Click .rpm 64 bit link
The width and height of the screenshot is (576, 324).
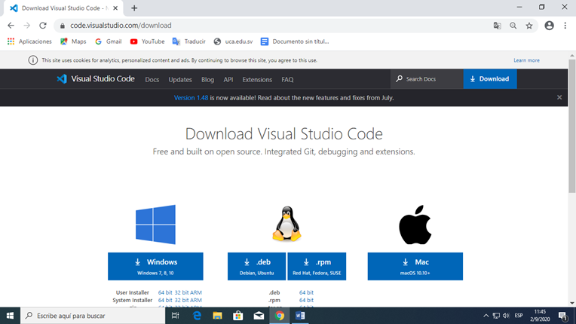pyautogui.click(x=306, y=300)
